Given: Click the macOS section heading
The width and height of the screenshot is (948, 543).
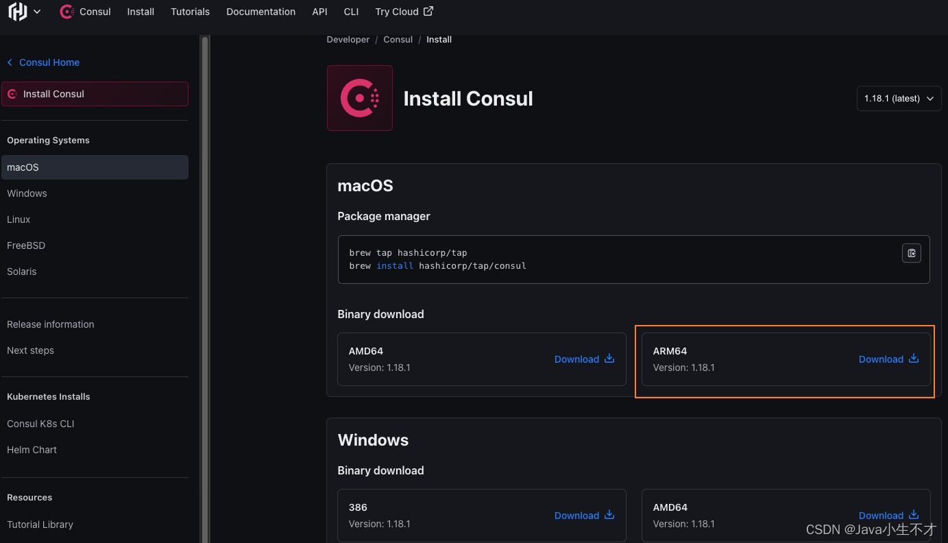Looking at the screenshot, I should pos(365,186).
